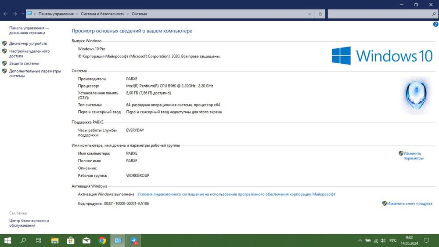Open the Windows Start menu
Screen dimensions: 439x247
pyautogui.click(x=7, y=240)
